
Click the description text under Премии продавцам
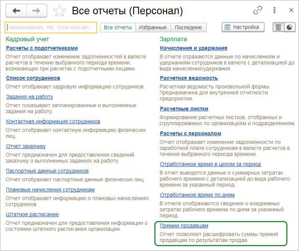click(x=219, y=237)
